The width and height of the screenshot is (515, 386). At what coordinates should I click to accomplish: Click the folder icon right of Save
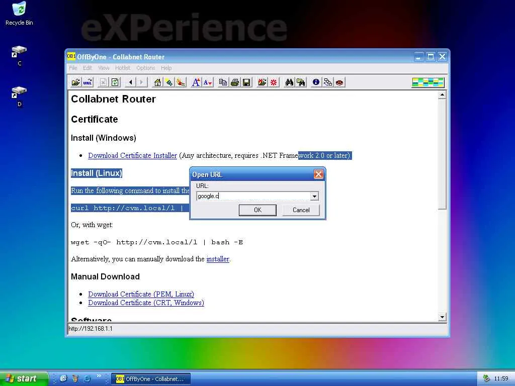(x=262, y=82)
